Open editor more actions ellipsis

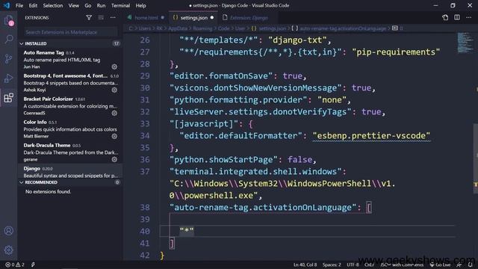[x=469, y=18]
